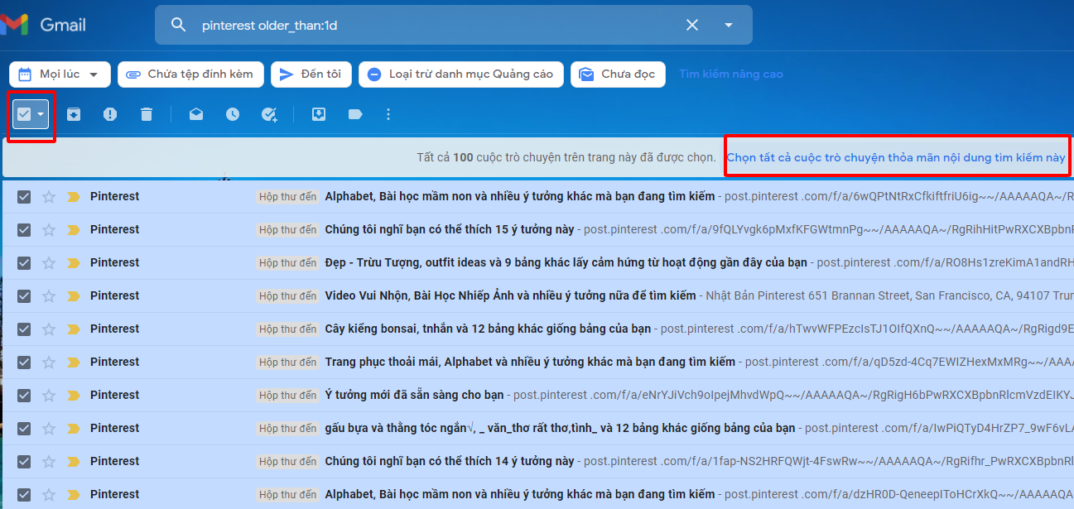The height and width of the screenshot is (509, 1074).
Task: Add selected conversations to Tasks
Action: [x=269, y=114]
